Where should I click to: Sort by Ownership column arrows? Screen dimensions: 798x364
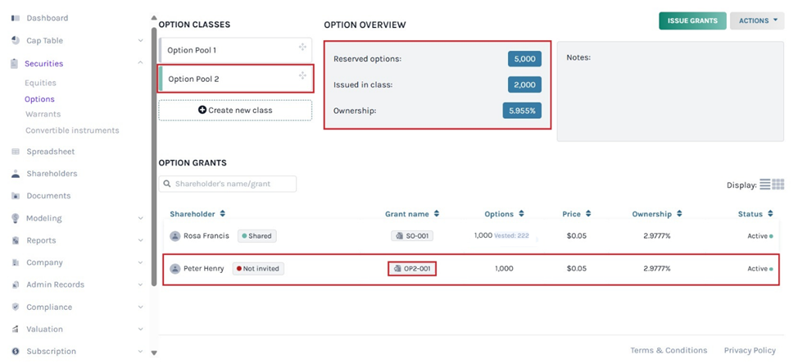pos(679,214)
